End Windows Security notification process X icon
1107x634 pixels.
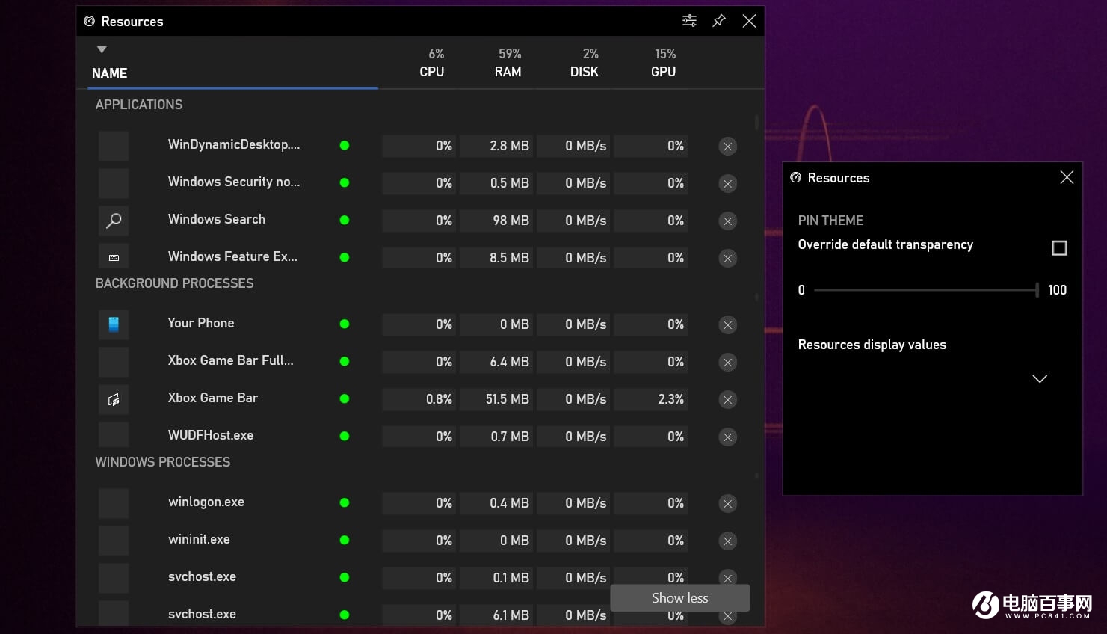pos(727,184)
